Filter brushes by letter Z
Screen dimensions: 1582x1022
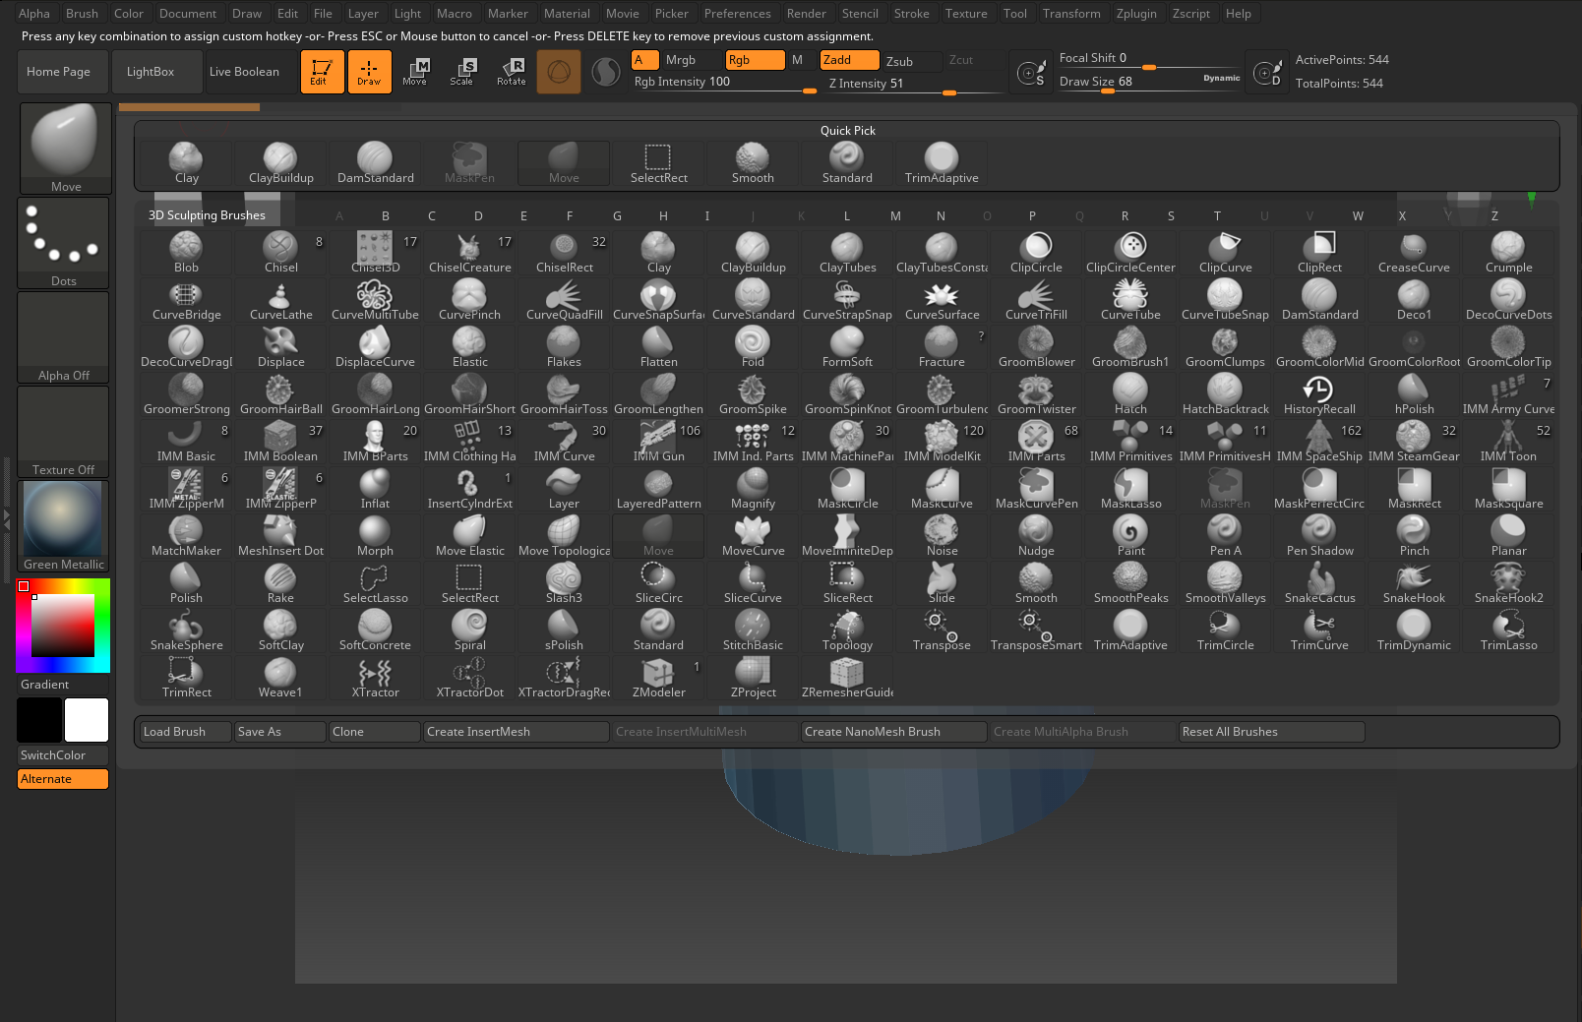click(1494, 215)
